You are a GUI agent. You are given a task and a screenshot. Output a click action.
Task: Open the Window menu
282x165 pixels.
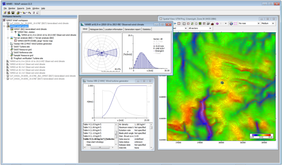coord(36,8)
